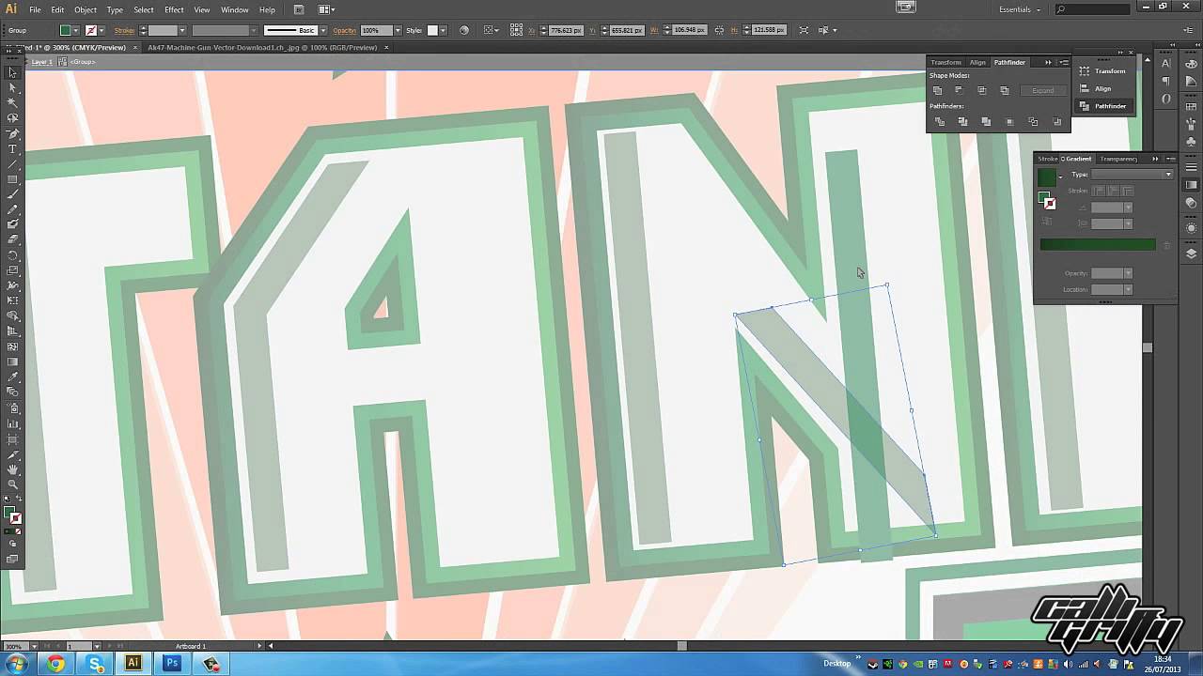Click the gradient fill swatch in Gradient panel
This screenshot has width=1203, height=676.
click(x=1047, y=177)
